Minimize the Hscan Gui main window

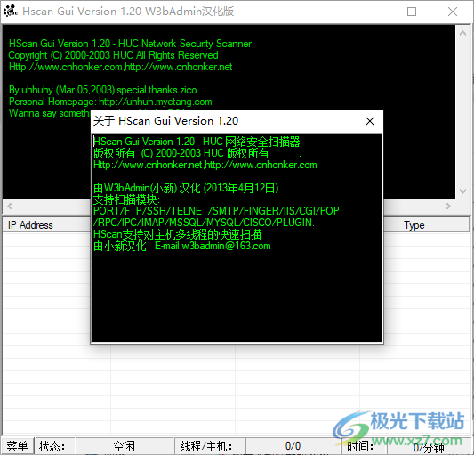point(372,12)
